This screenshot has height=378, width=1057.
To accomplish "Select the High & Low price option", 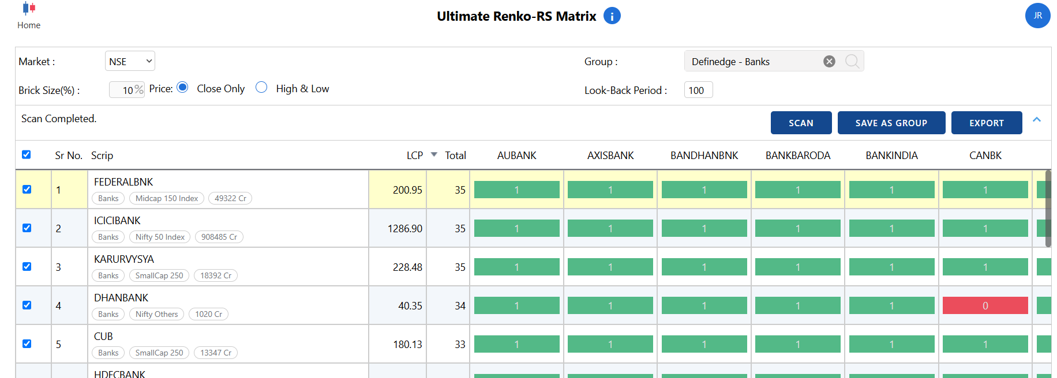I will tap(261, 87).
